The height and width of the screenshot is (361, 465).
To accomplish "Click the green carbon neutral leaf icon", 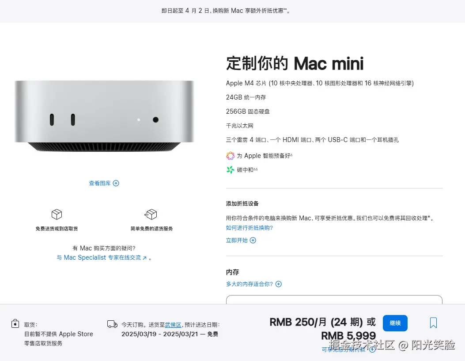I will coord(230,169).
